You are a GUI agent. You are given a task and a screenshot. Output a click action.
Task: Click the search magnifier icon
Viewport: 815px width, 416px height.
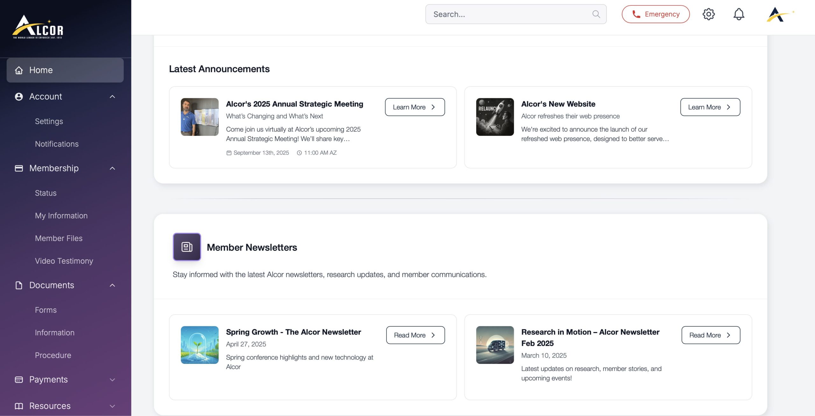(596, 14)
